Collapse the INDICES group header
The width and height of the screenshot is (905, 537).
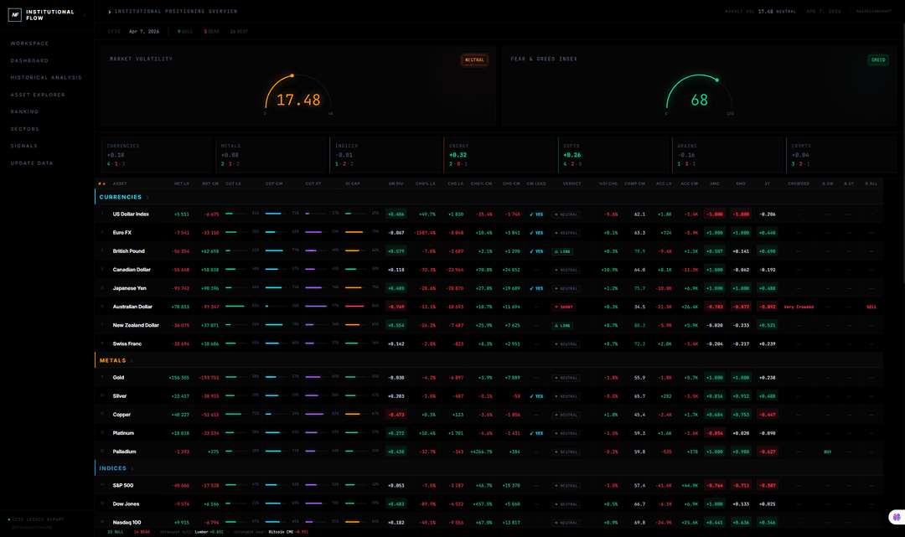[x=489, y=467]
